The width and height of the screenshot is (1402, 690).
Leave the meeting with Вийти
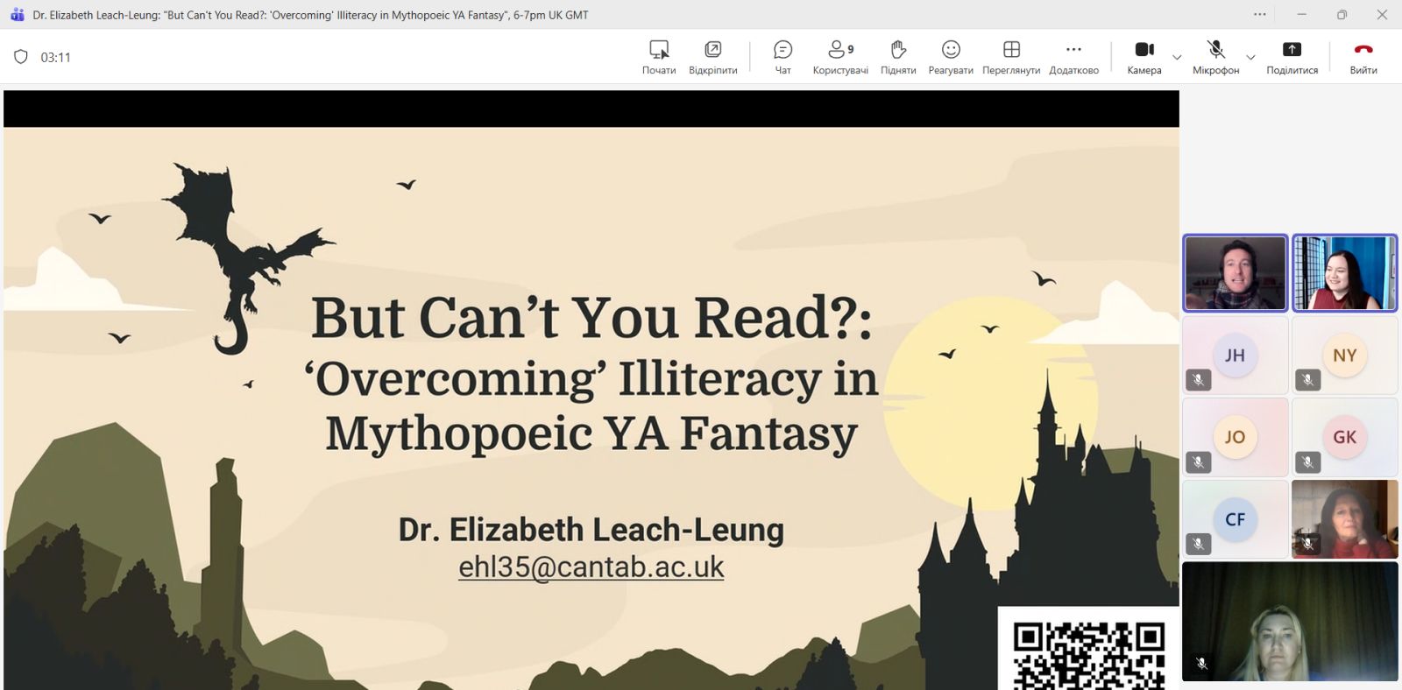point(1363,57)
